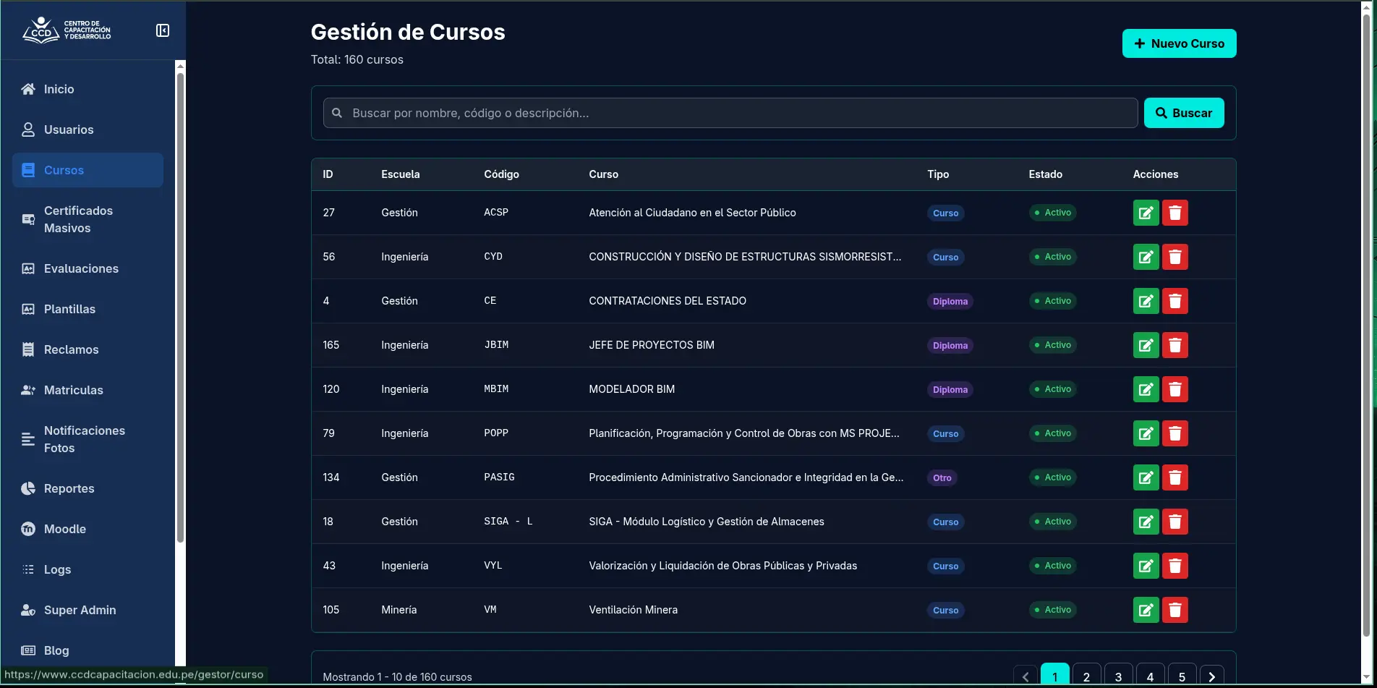This screenshot has height=688, width=1377.
Task: Open the Super Admin section
Action: 88,610
